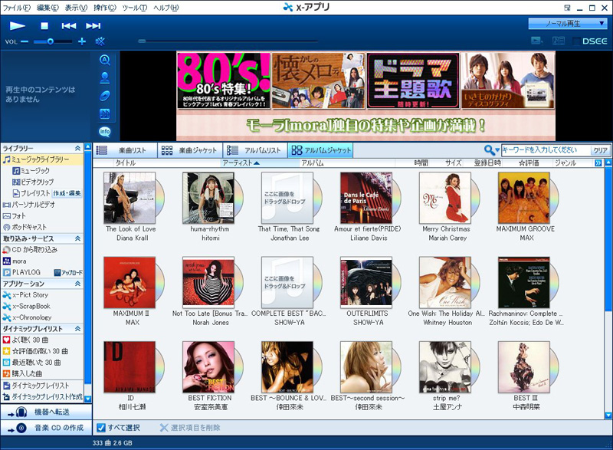Toggle the すべて選択 checkbox
Screen dimensions: 613x450
tap(101, 428)
